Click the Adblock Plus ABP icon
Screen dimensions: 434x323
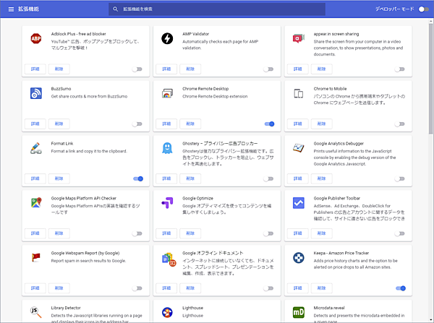click(36, 38)
